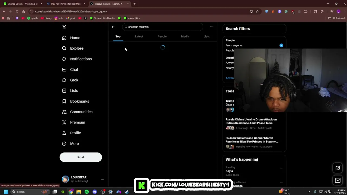The width and height of the screenshot is (347, 195).
Task: Open the browser Extensions puzzle icon
Action: click(x=306, y=11)
